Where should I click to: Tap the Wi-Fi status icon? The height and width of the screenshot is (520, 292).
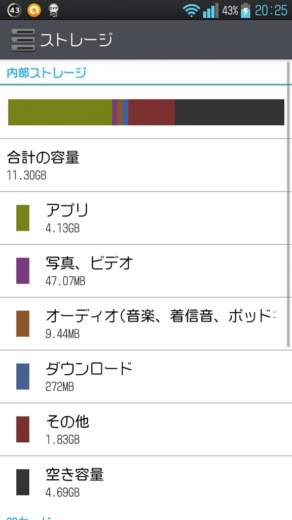tap(191, 11)
